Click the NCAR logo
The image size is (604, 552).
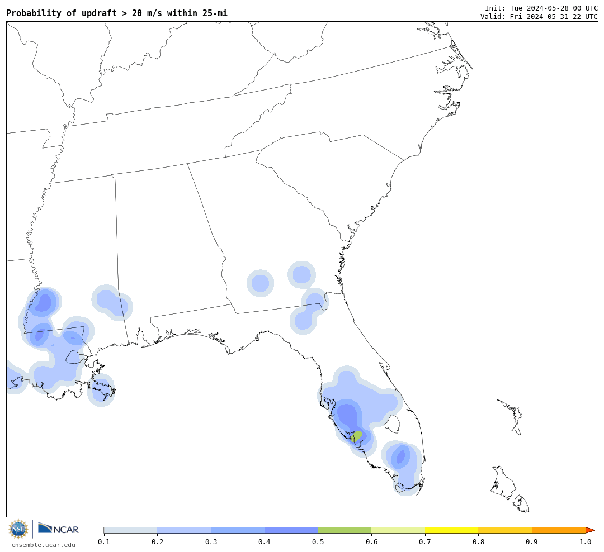point(58,529)
